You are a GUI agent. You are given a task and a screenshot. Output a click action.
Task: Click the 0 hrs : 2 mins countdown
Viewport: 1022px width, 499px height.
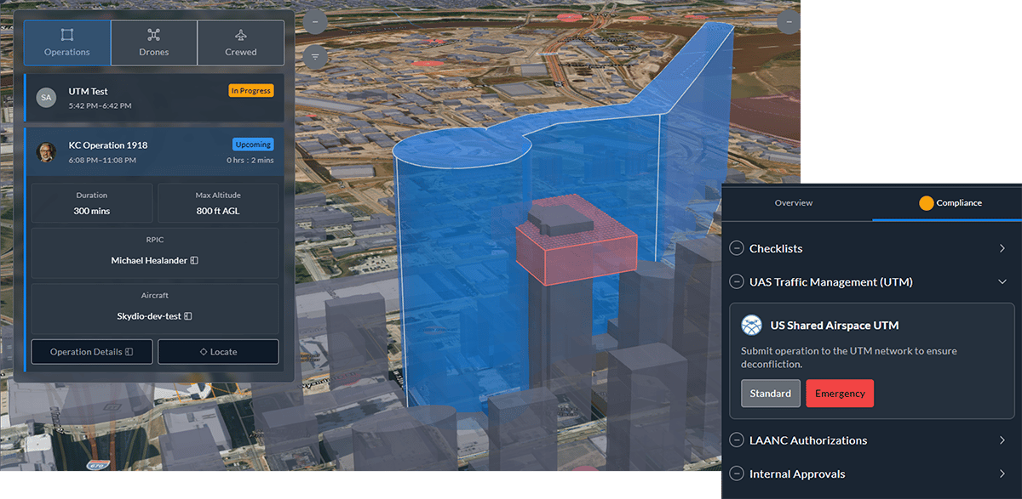click(250, 160)
